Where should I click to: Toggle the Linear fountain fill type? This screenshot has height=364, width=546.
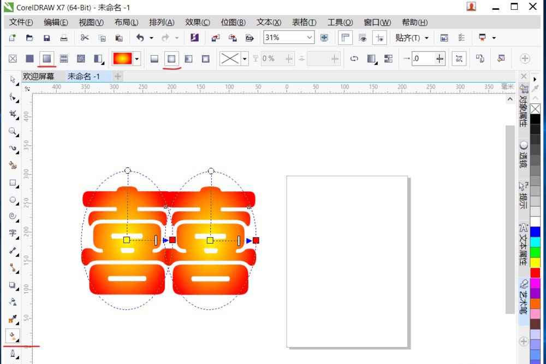pyautogui.click(x=155, y=58)
